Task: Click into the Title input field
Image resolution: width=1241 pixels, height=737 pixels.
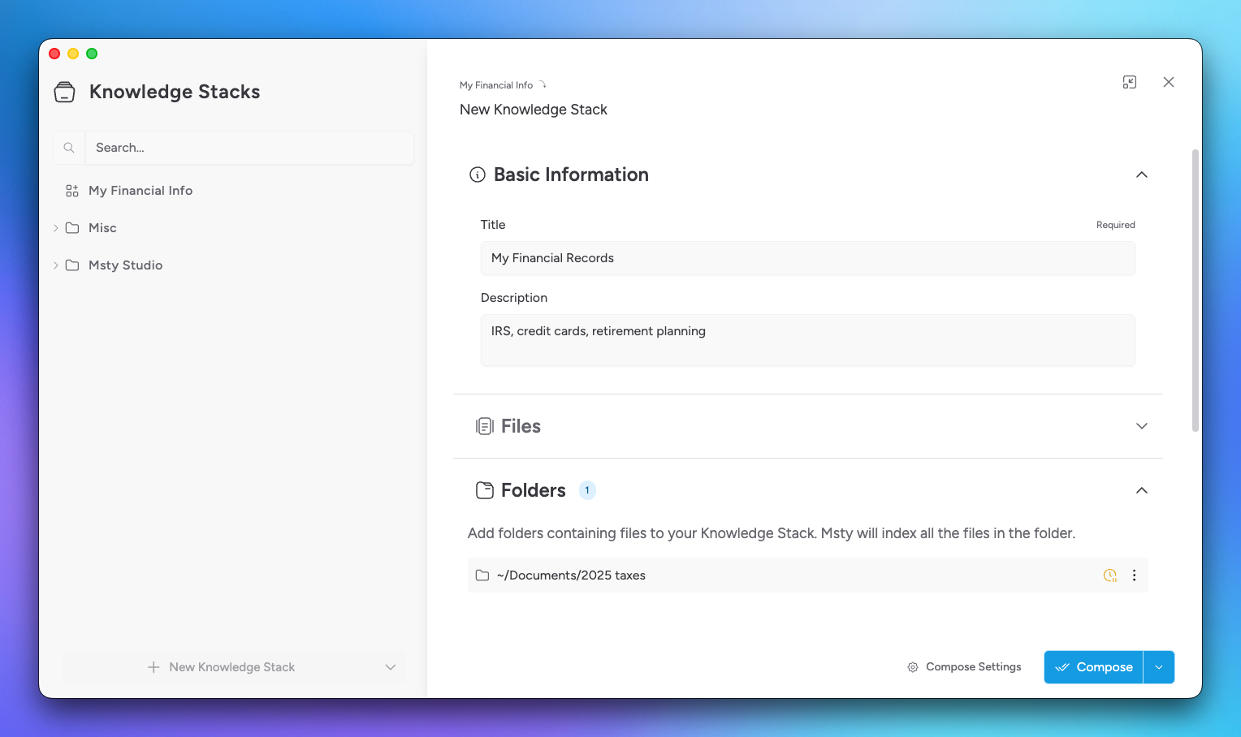Action: tap(807, 258)
